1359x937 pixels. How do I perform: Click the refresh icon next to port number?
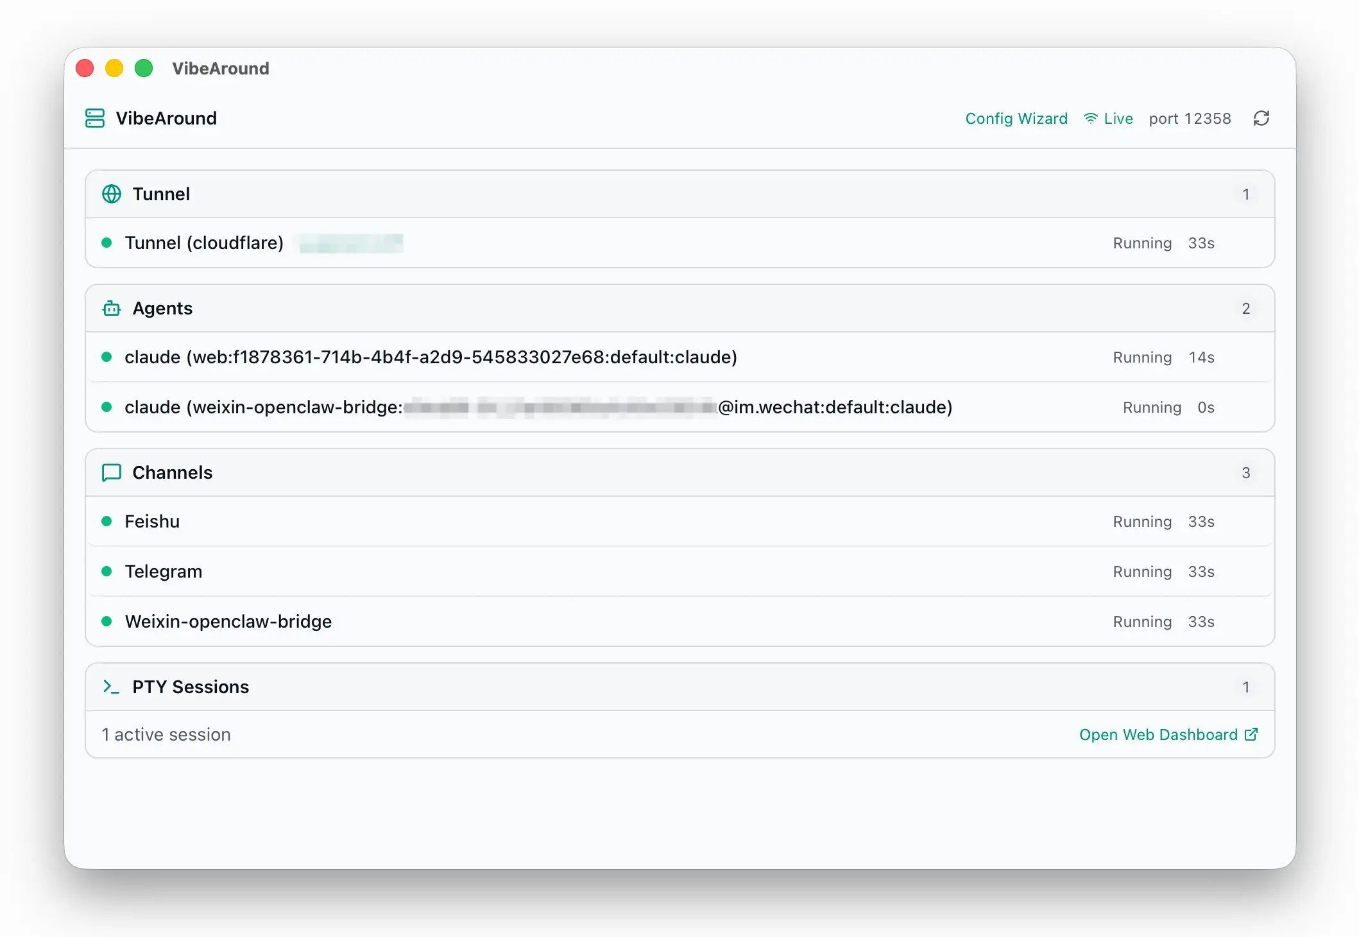(x=1261, y=119)
